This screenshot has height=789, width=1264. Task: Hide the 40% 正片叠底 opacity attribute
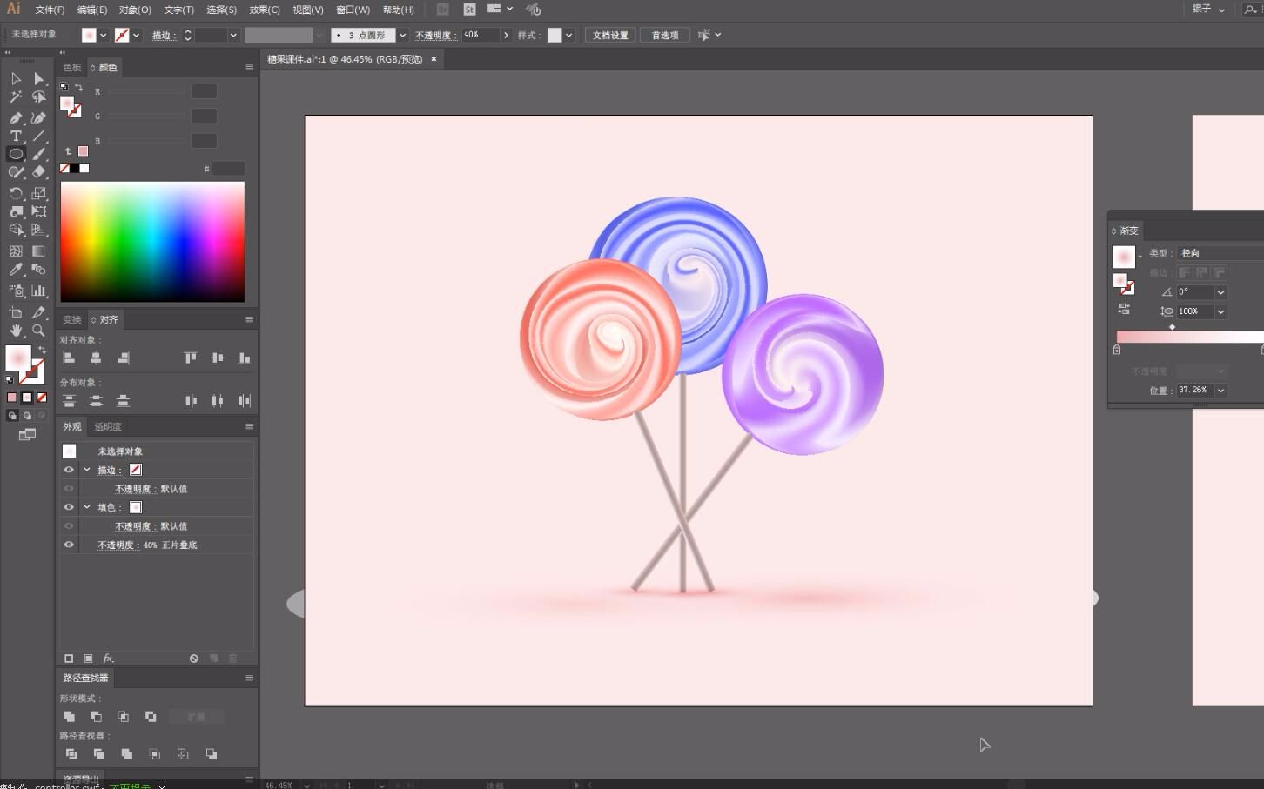click(x=69, y=545)
